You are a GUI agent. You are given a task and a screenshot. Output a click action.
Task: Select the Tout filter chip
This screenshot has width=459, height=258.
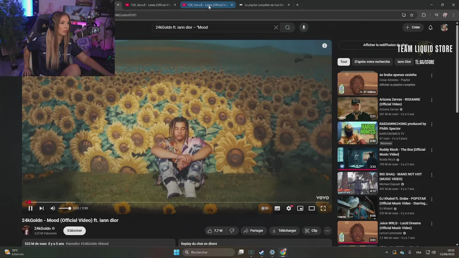[344, 62]
